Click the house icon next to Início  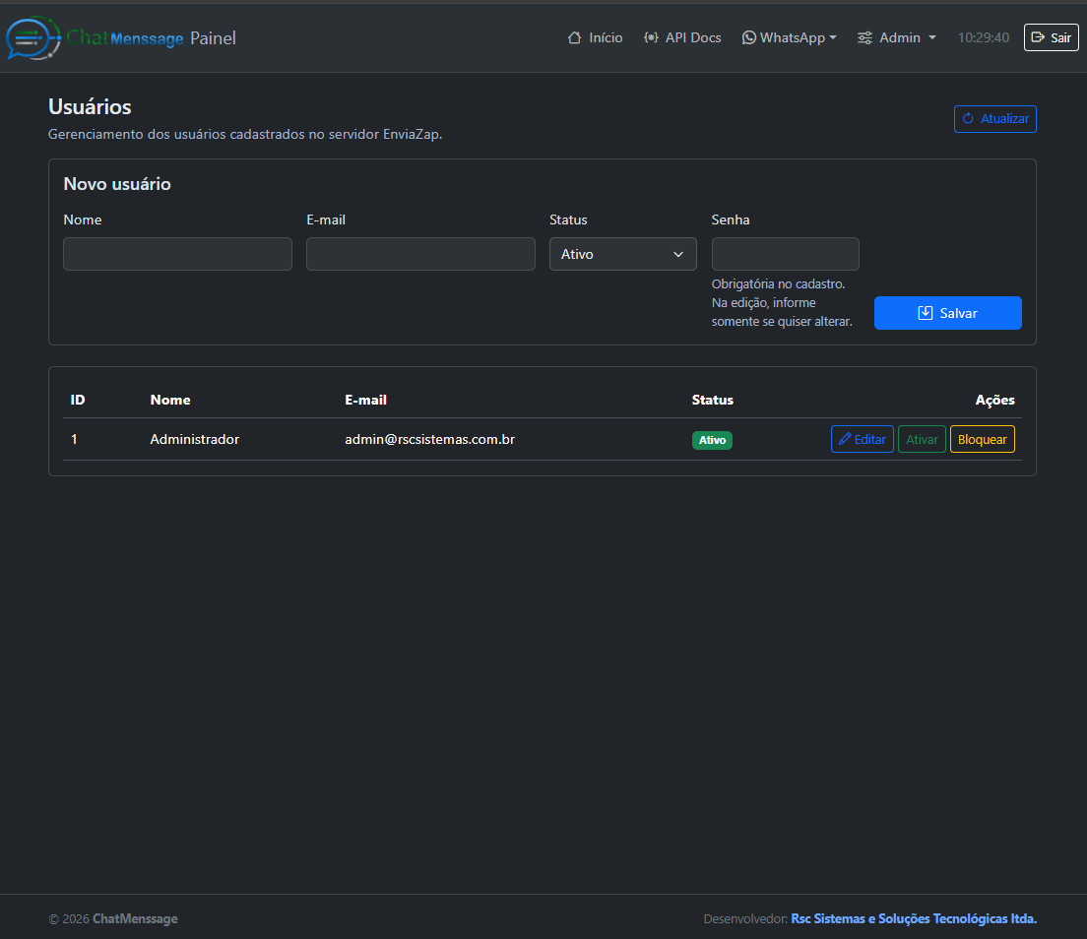pyautogui.click(x=574, y=37)
